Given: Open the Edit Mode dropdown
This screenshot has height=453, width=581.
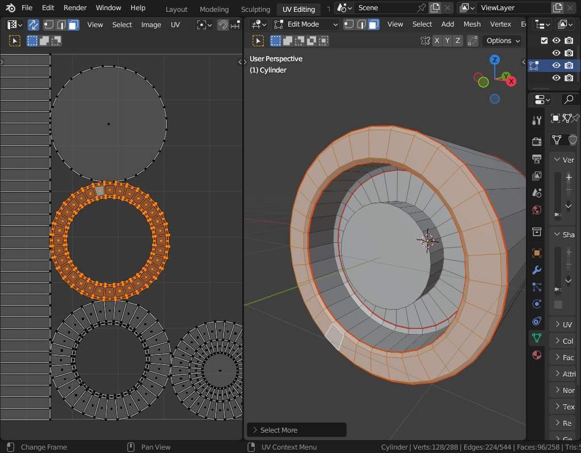Looking at the screenshot, I should (305, 24).
